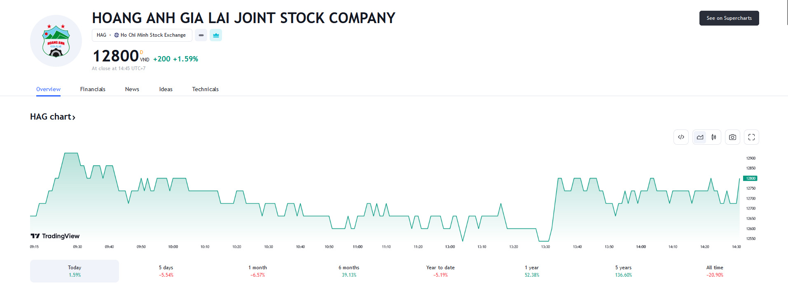Click the TradingView logo on chart
The height and width of the screenshot is (301, 788).
click(55, 236)
